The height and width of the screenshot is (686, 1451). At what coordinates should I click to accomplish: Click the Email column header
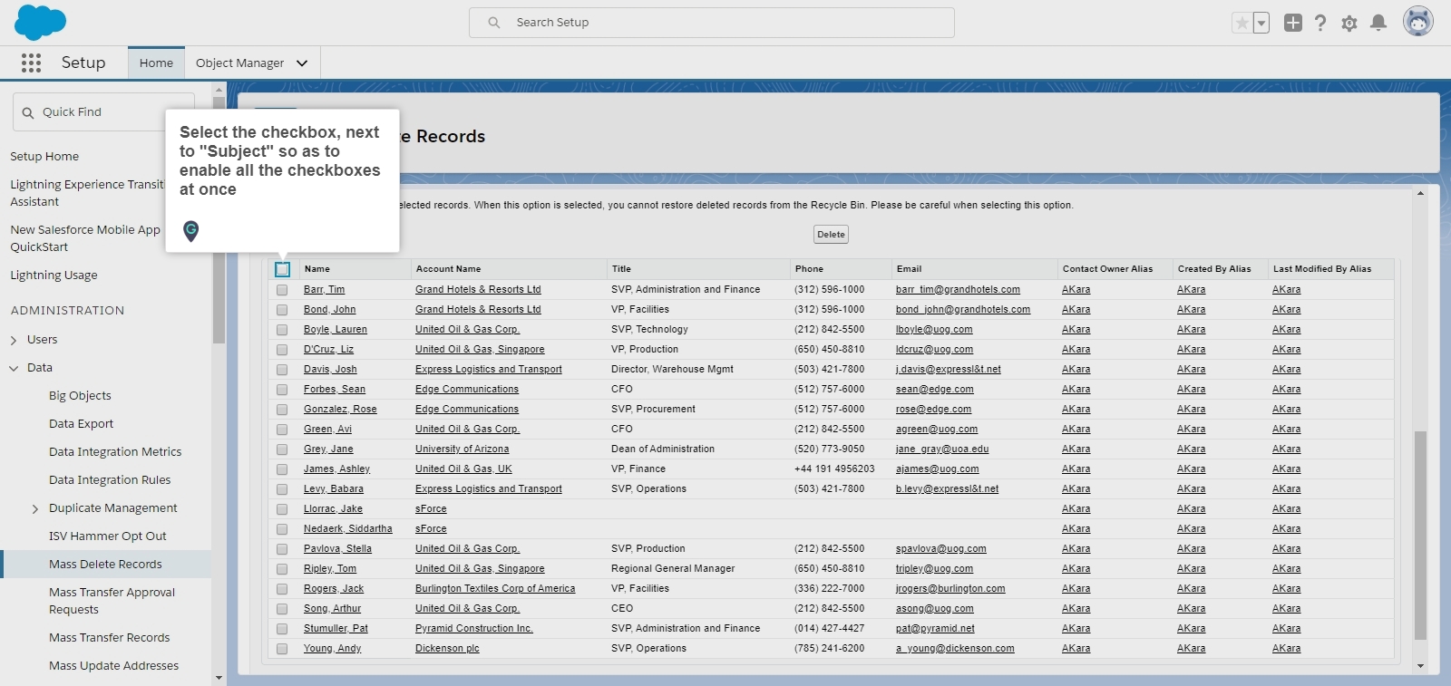(x=909, y=269)
